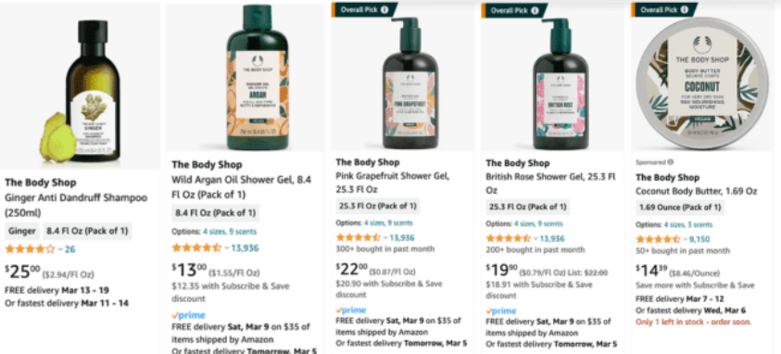Expand the rating dropdown arrow next to 26 reviews
Image resolution: width=781 pixels, height=354 pixels.
[x=60, y=249]
